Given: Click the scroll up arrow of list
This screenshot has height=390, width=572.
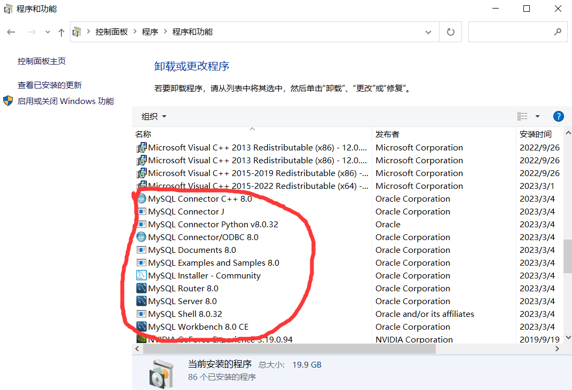Looking at the screenshot, I should click(568, 133).
